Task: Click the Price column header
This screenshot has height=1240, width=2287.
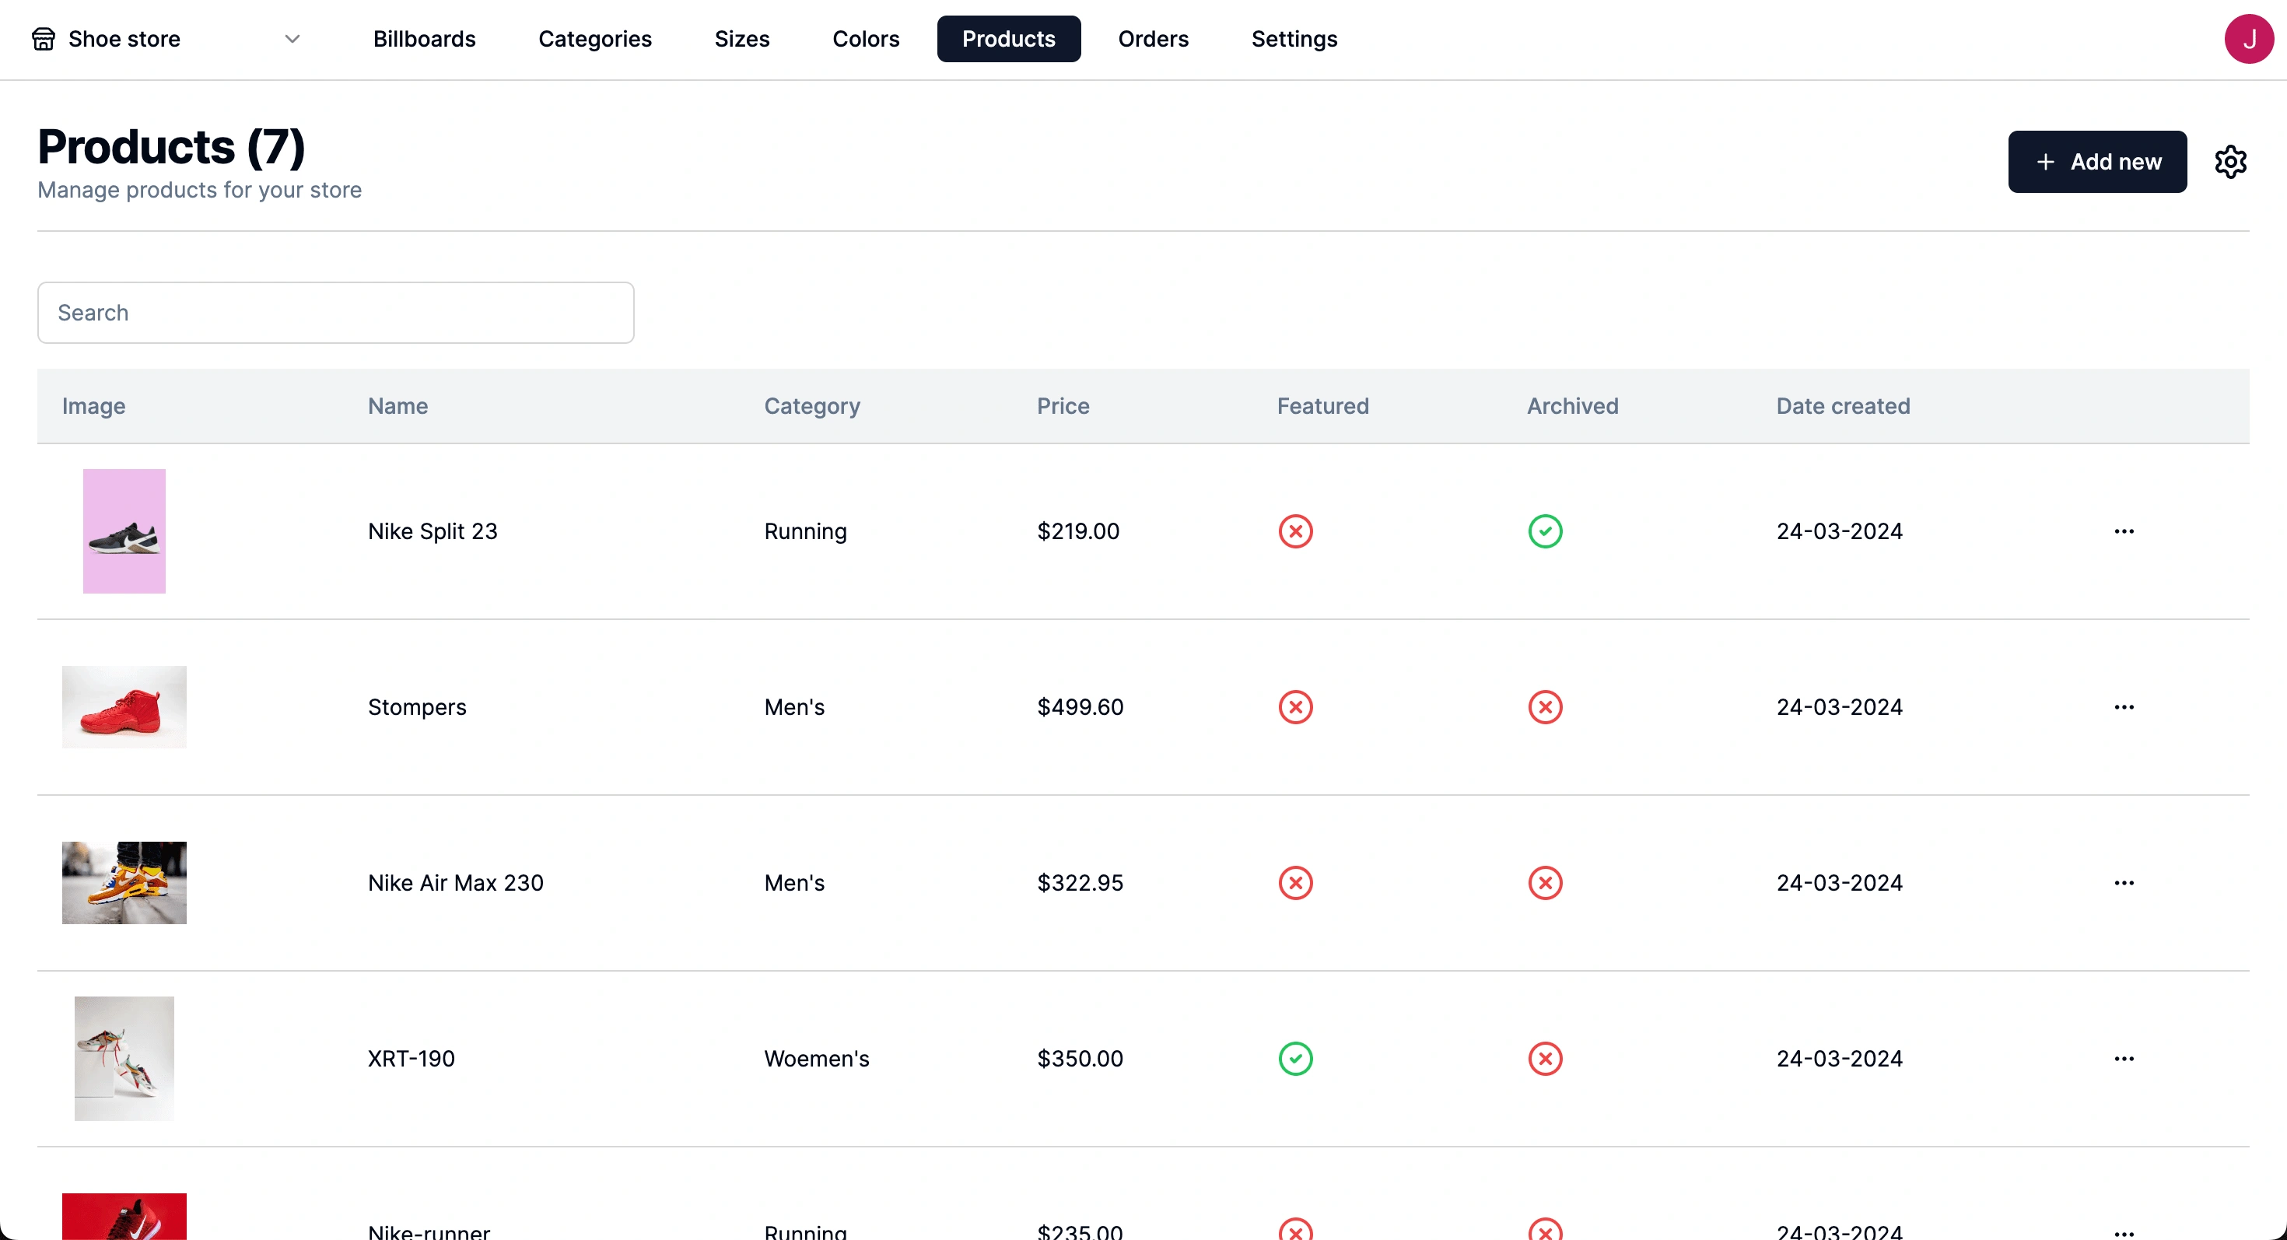Action: [x=1063, y=407]
